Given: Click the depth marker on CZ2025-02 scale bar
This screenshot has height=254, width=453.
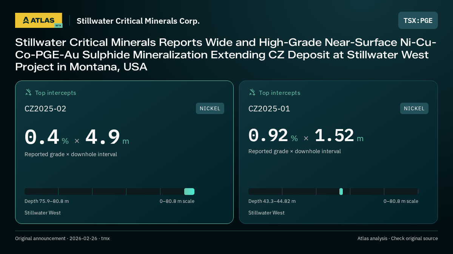Looking at the screenshot, I should 189,192.
